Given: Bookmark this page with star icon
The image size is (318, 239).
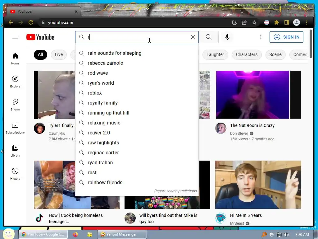Looking at the screenshot, I should click(254, 22).
